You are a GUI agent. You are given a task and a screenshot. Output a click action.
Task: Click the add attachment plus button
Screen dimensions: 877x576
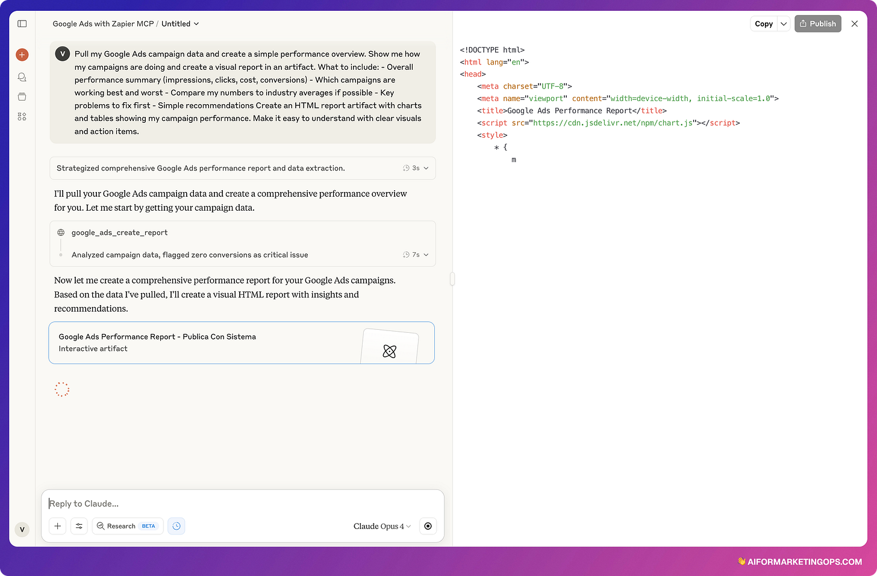point(58,526)
